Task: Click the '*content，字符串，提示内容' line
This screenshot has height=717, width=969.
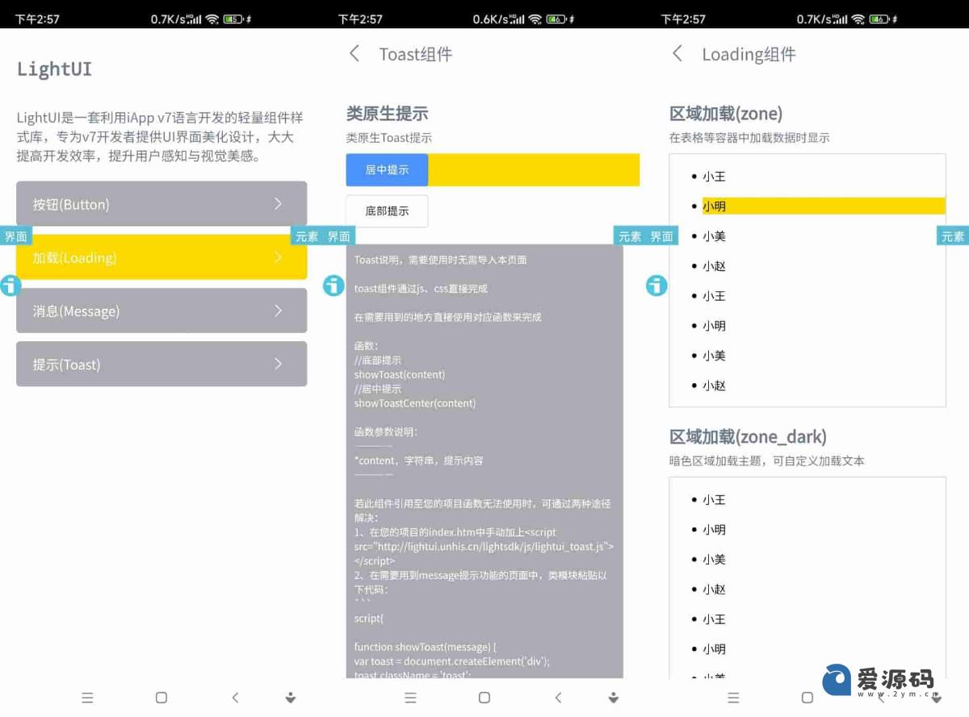Action: (x=419, y=461)
